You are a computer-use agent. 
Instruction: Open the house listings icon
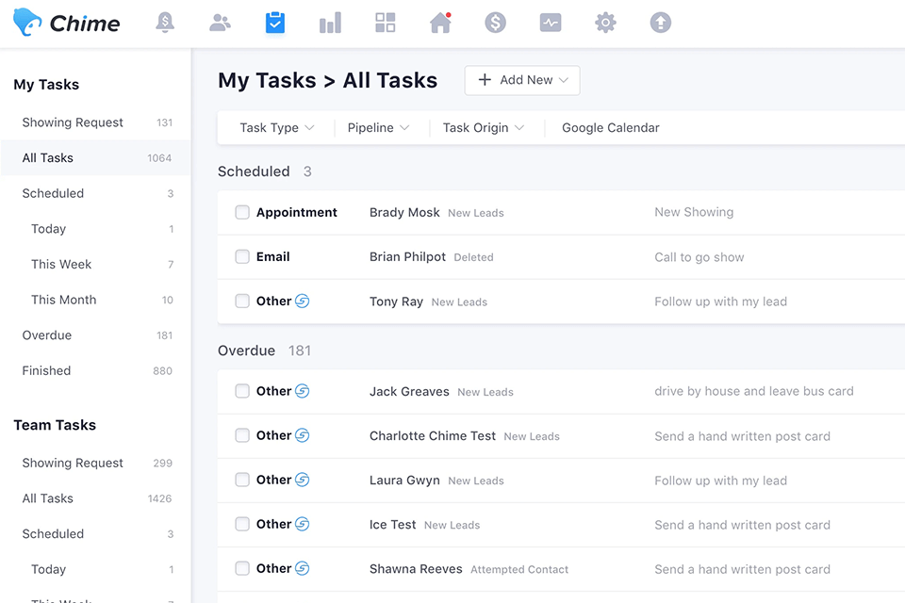(440, 23)
